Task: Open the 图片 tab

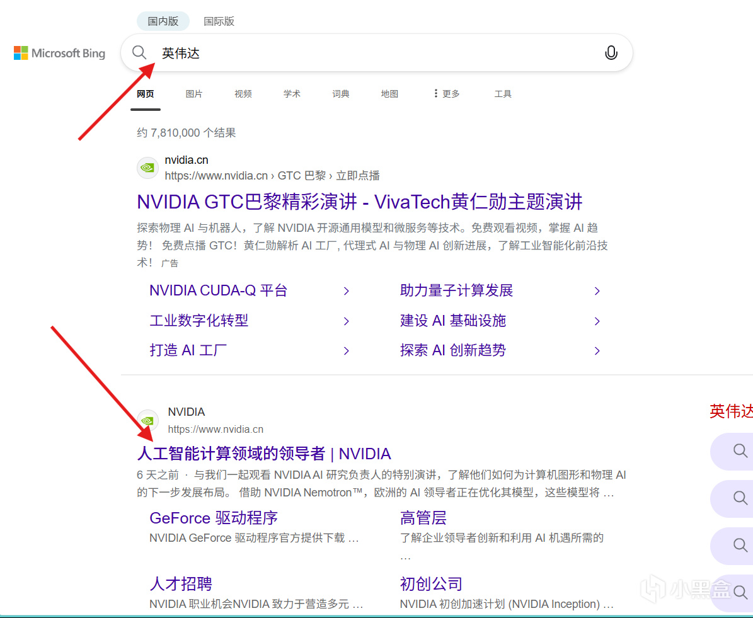Action: 194,94
